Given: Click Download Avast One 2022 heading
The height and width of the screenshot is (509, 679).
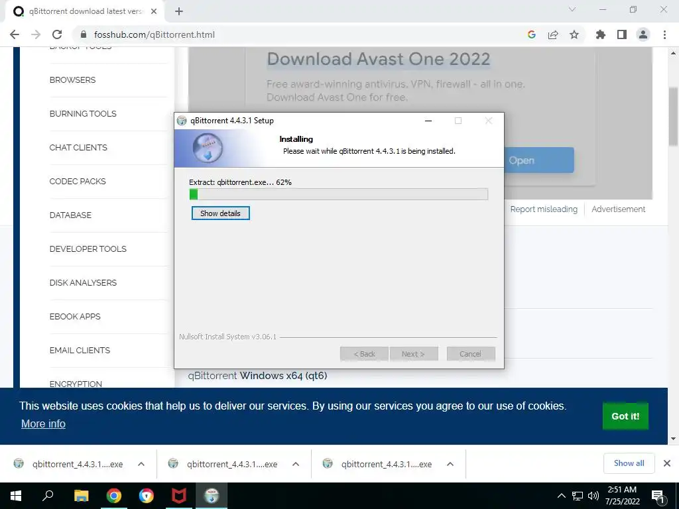Looking at the screenshot, I should pos(379,59).
